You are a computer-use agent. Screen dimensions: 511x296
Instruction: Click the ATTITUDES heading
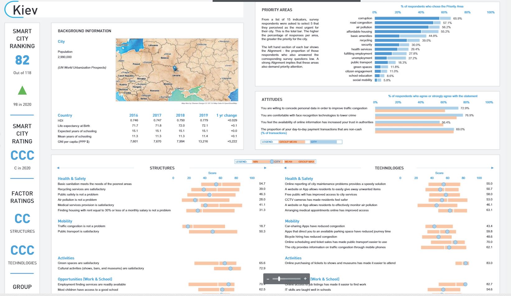272,100
